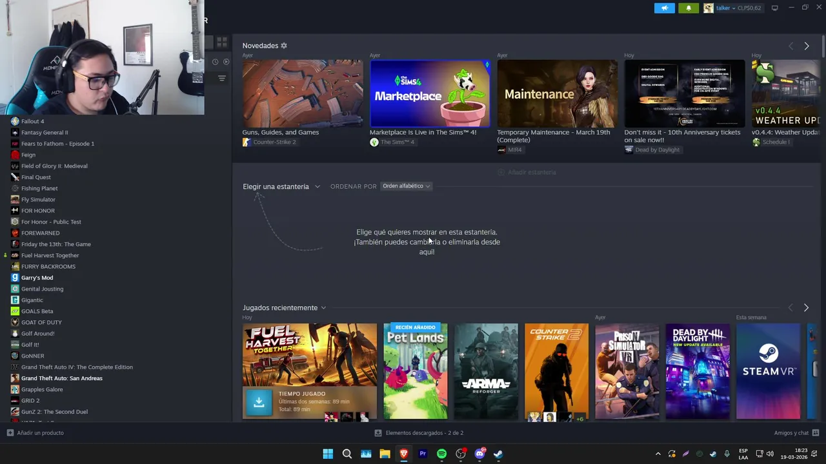Open Temporary Maintenance news image

(x=557, y=93)
